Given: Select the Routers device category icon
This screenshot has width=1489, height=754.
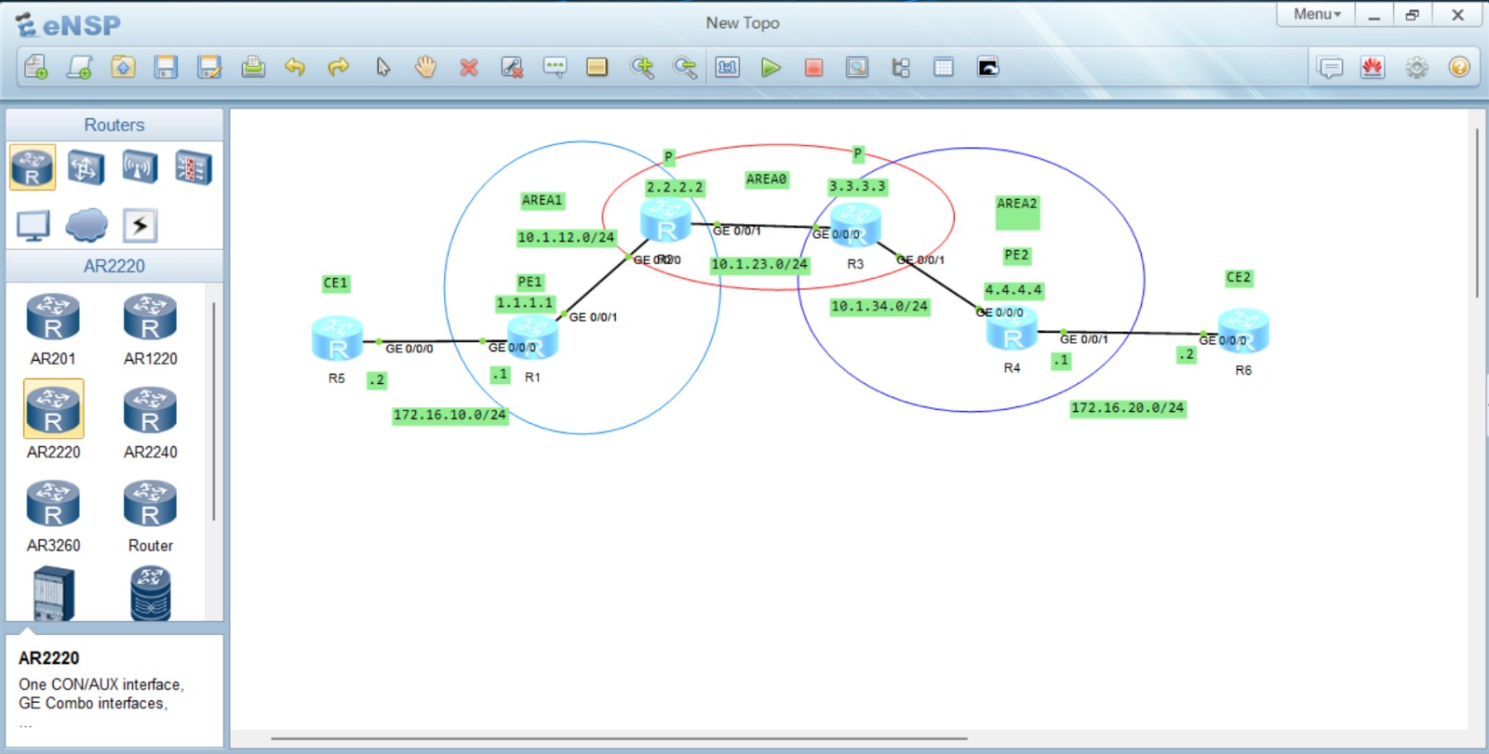Looking at the screenshot, I should tap(33, 167).
